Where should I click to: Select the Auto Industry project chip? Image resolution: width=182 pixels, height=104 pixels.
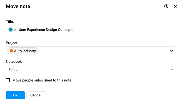pyautogui.click(x=23, y=51)
